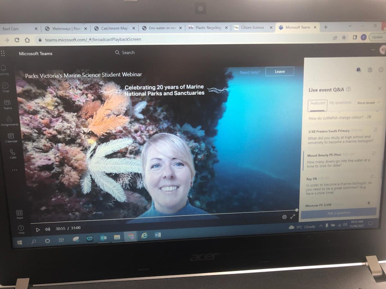Open live event settings gear in side panel

(370, 70)
